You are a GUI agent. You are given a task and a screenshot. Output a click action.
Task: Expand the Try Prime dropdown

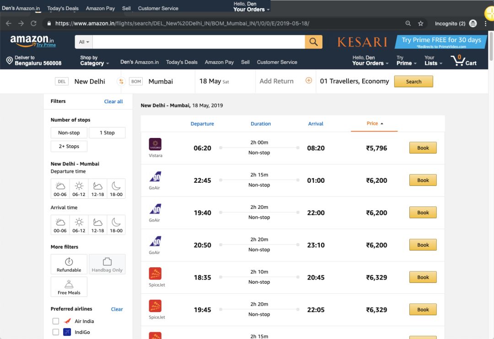coord(407,60)
